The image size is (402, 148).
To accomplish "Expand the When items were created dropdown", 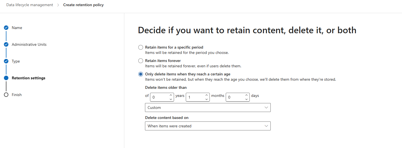I will click(x=208, y=126).
